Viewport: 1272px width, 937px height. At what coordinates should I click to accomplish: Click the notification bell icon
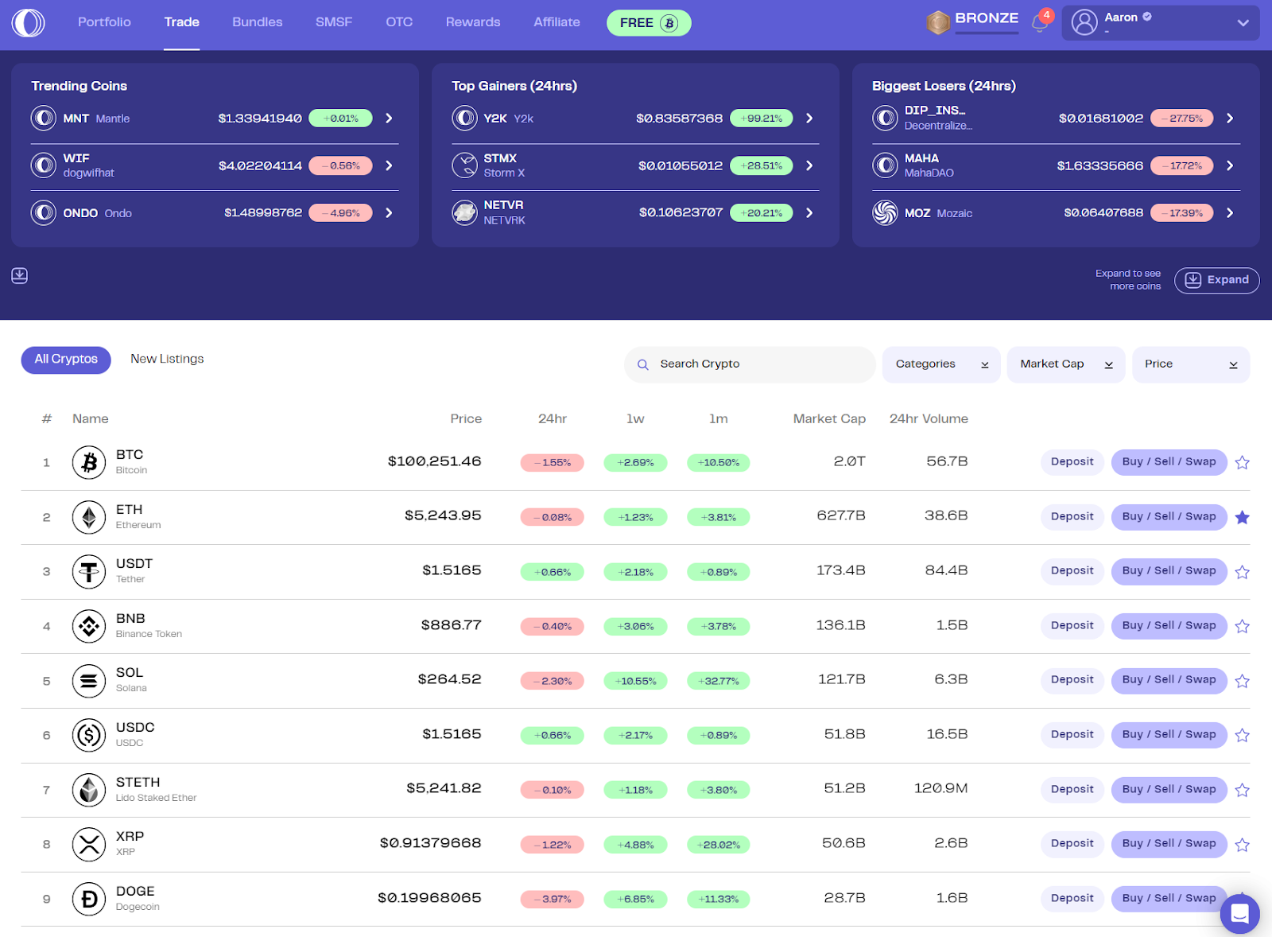click(x=1039, y=23)
